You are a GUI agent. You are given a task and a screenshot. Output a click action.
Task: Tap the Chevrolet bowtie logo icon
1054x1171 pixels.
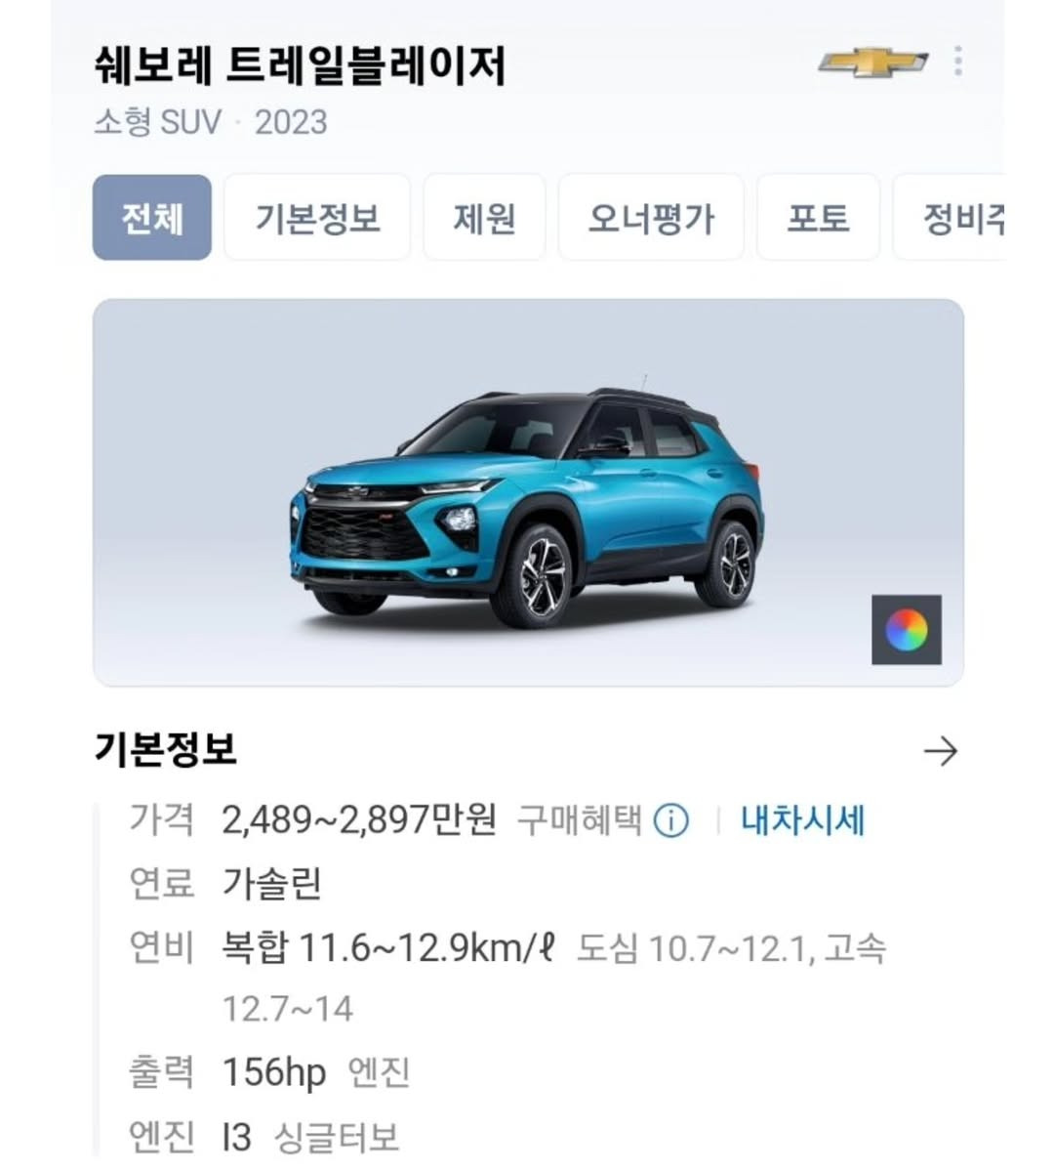pos(873,63)
